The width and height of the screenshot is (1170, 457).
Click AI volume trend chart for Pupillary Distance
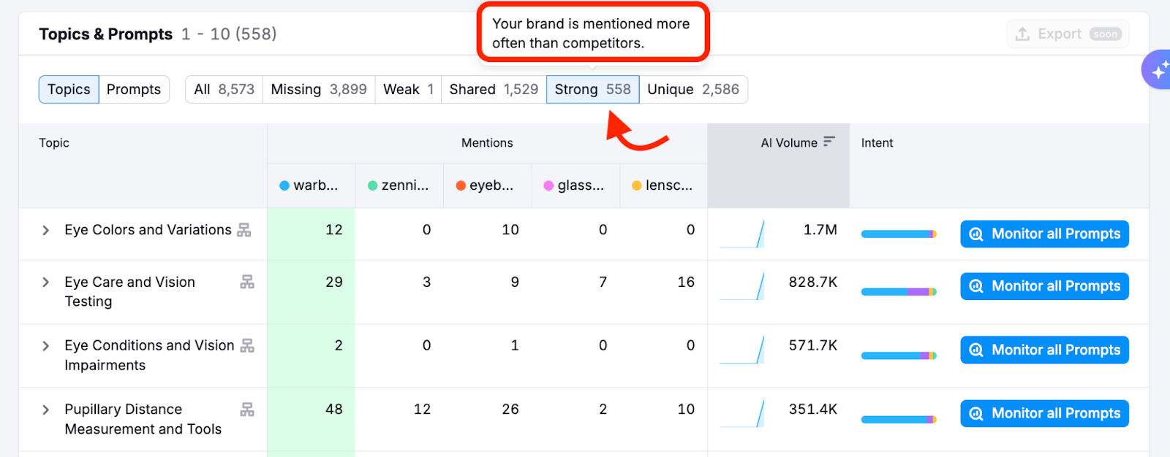(x=742, y=414)
